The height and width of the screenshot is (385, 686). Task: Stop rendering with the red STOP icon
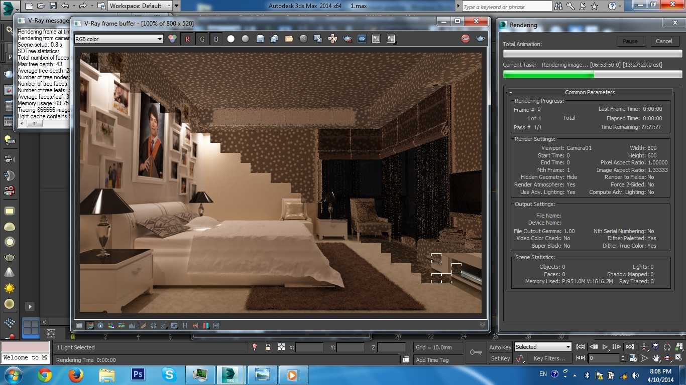466,39
